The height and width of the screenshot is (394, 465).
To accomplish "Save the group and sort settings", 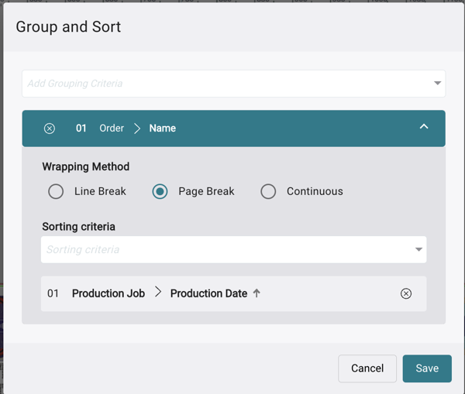I will click(x=427, y=368).
